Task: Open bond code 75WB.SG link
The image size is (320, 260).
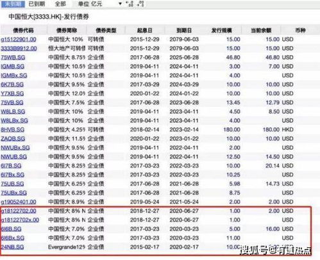Action: (x=13, y=58)
